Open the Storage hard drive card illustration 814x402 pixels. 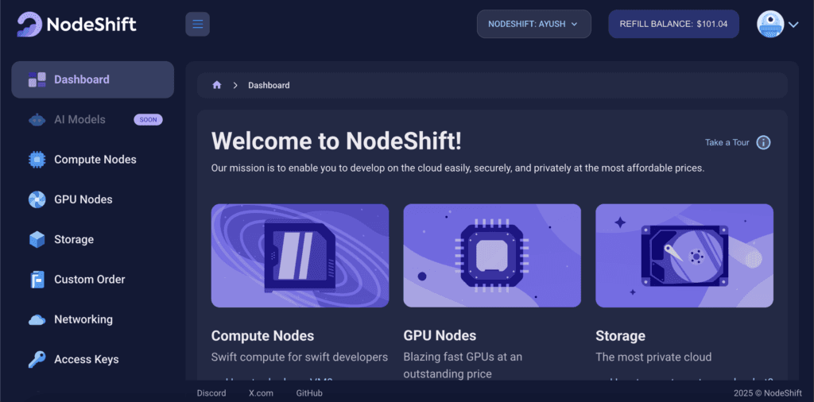[x=684, y=256]
